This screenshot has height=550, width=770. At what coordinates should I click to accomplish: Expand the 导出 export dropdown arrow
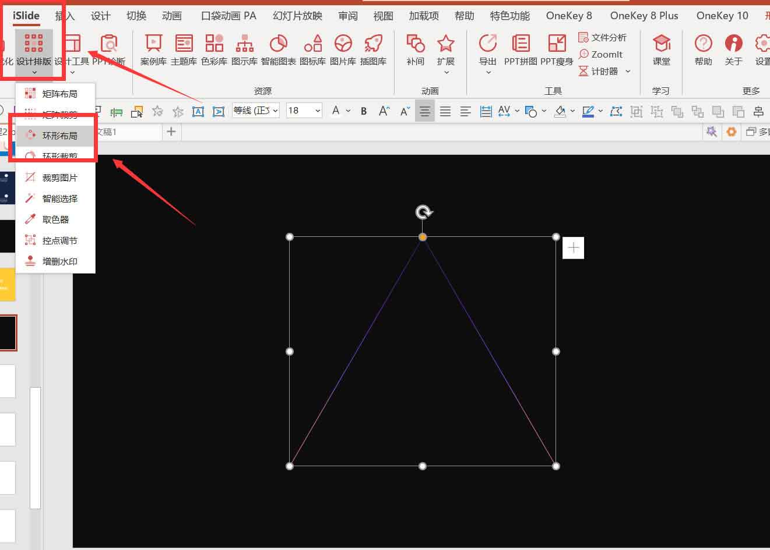point(488,73)
